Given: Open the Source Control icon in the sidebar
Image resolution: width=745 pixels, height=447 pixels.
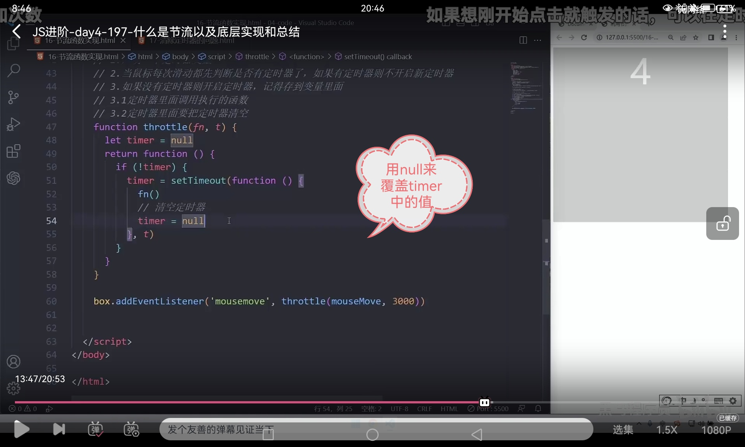Looking at the screenshot, I should (14, 97).
